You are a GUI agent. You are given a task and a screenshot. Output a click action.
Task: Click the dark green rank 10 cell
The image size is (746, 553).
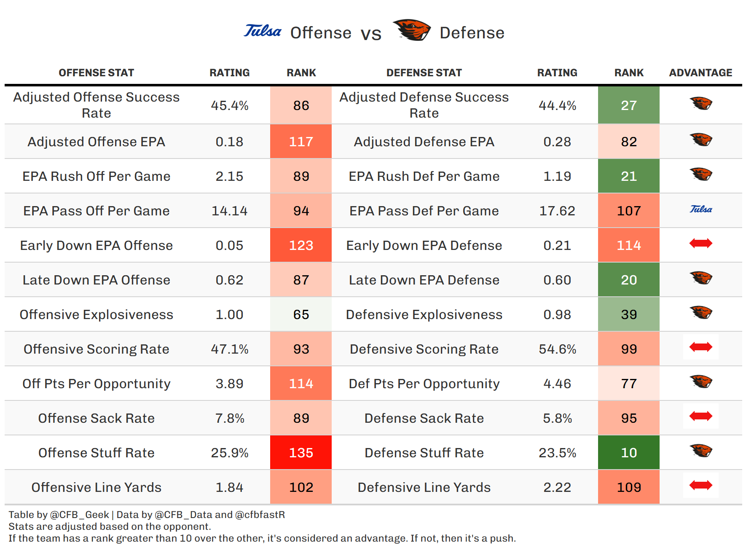tap(628, 453)
